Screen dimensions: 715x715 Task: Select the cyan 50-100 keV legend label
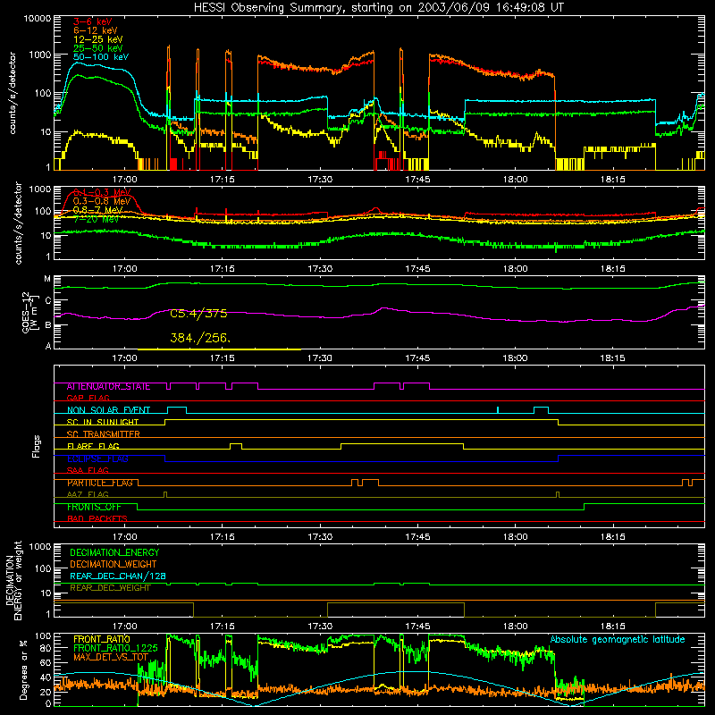101,57
